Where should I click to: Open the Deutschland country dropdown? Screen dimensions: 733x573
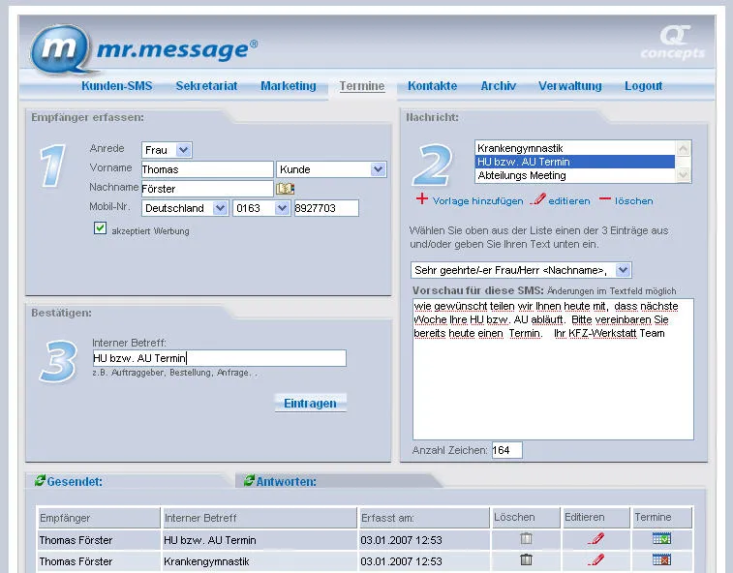tap(185, 208)
